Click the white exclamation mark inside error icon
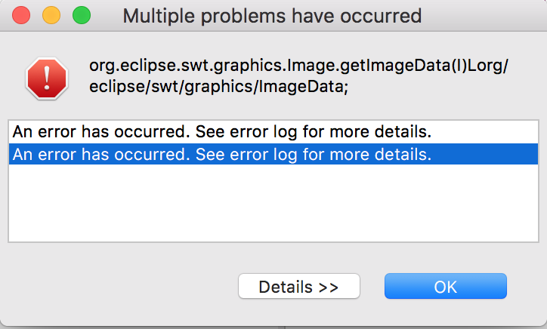 tap(47, 78)
